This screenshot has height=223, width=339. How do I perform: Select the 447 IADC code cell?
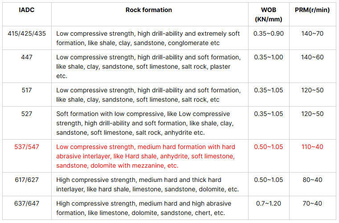[x=27, y=57]
